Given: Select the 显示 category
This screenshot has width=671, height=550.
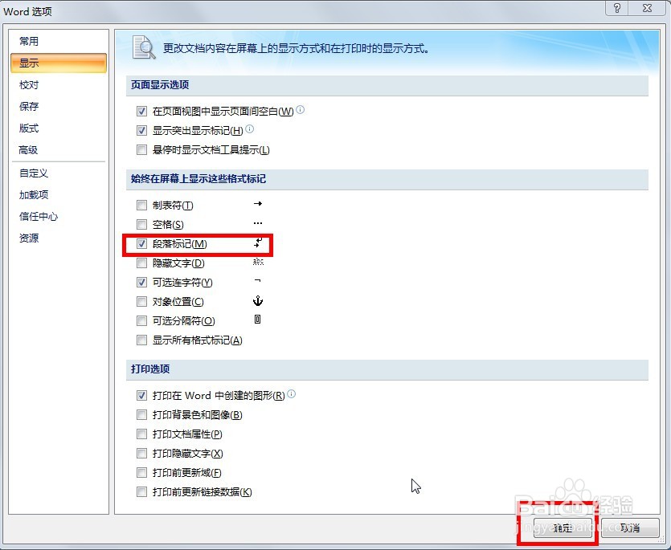Looking at the screenshot, I should coord(59,63).
